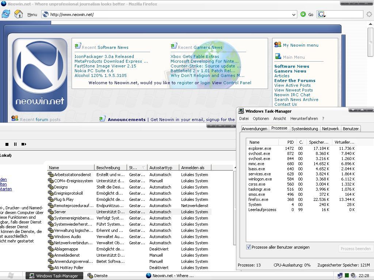The height and width of the screenshot is (280, 374).
Task: Switch to the Systemleistung tab
Action: (x=305, y=129)
